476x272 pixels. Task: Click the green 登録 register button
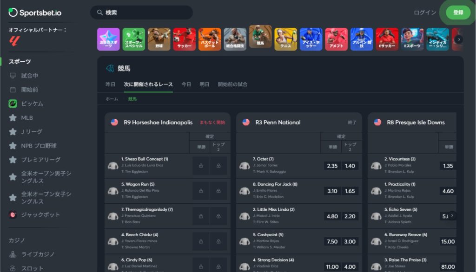click(458, 13)
